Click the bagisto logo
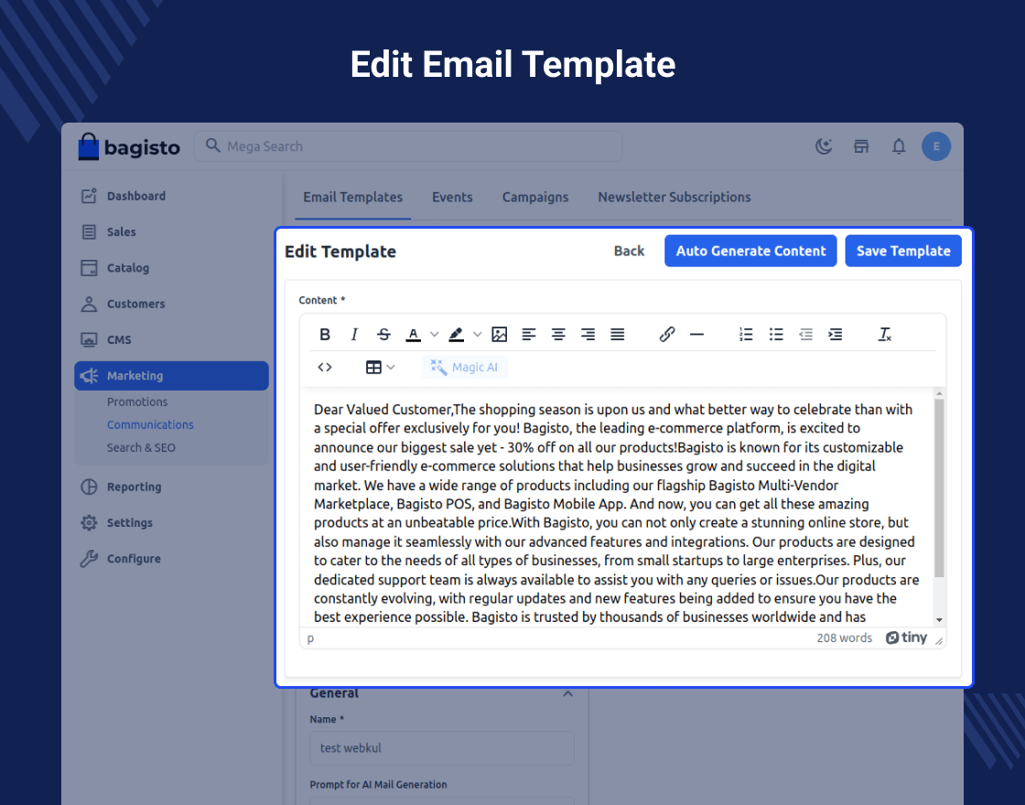The width and height of the screenshot is (1025, 805). (129, 147)
